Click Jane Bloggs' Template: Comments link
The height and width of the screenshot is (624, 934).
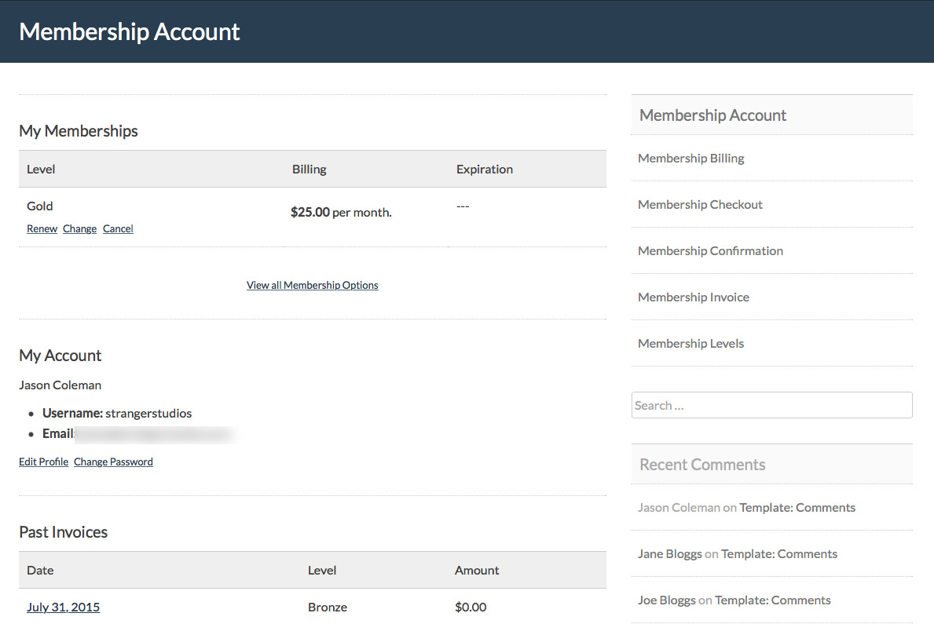778,554
